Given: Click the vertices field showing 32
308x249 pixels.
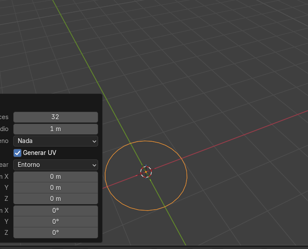Looking at the screenshot, I should click(56, 117).
